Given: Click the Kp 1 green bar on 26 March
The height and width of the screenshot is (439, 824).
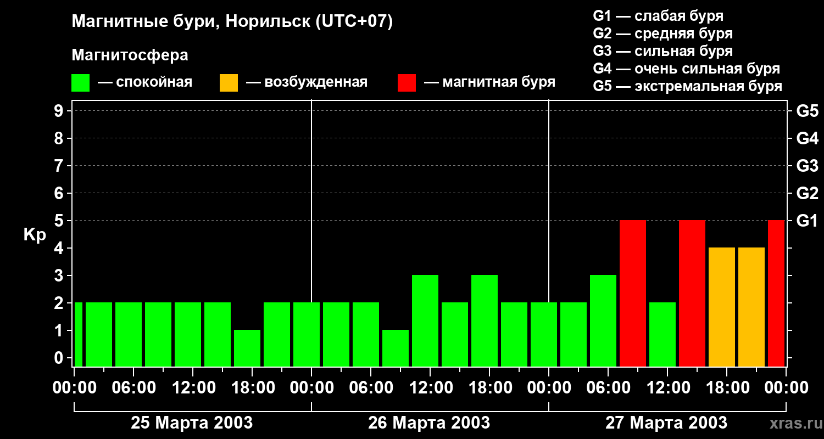Looking at the screenshot, I should coord(396,348).
